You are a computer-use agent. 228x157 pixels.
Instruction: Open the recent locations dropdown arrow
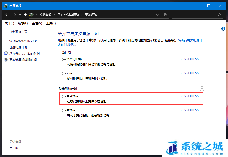tap(20, 15)
